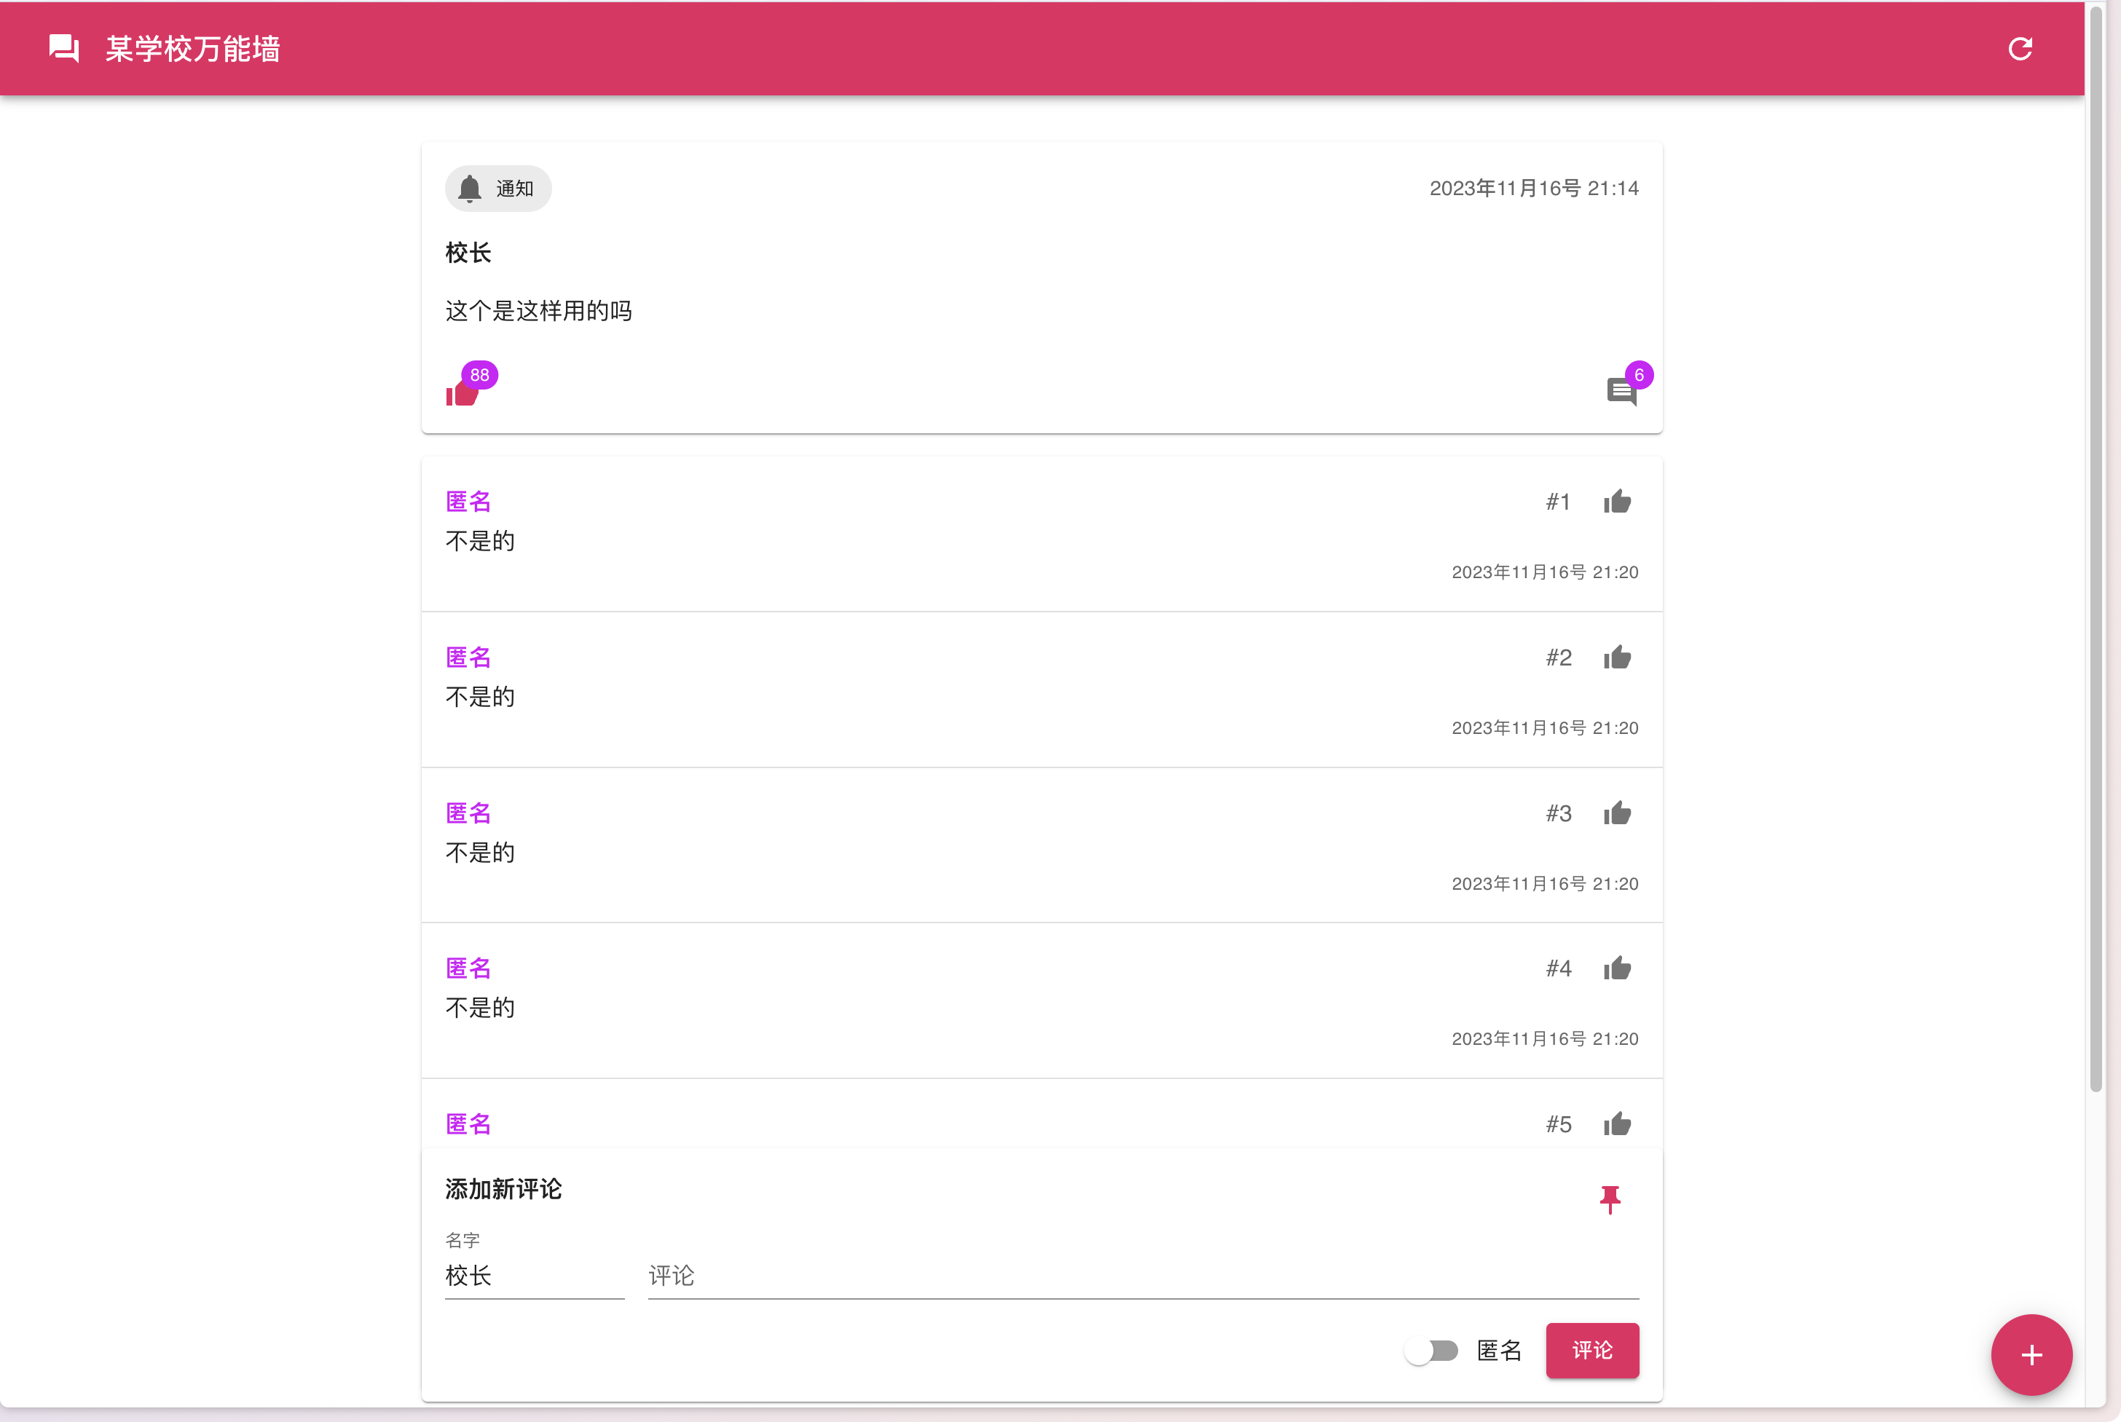Click the floating plus button

coord(2030,1355)
